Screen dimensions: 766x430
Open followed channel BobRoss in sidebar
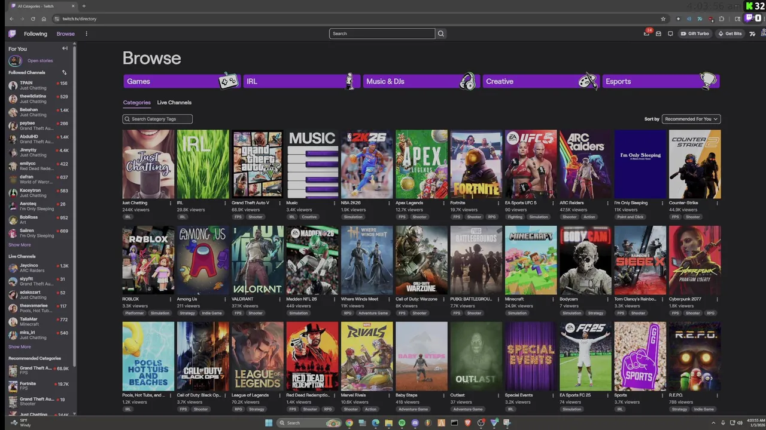(x=39, y=220)
